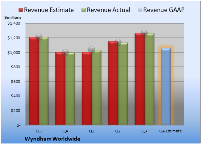Select the 'Revenue Estimate' legend label

[x=49, y=10]
